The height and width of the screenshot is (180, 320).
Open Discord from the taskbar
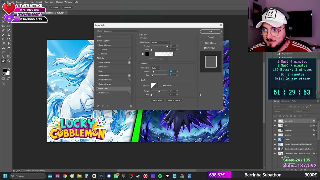109,176
